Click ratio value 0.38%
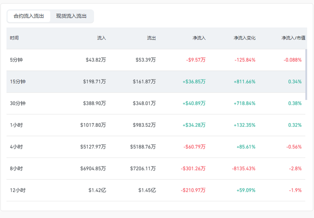314x218 pixels. [x=295, y=103]
